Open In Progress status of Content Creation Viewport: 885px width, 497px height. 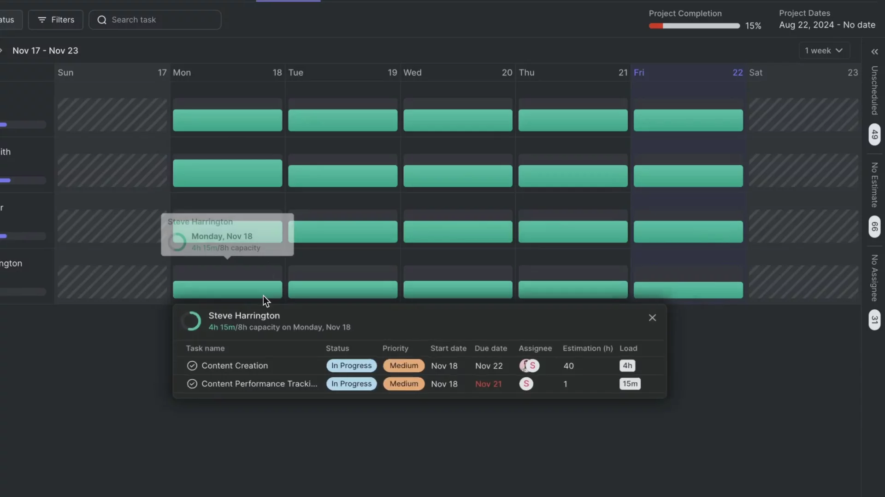coord(351,365)
